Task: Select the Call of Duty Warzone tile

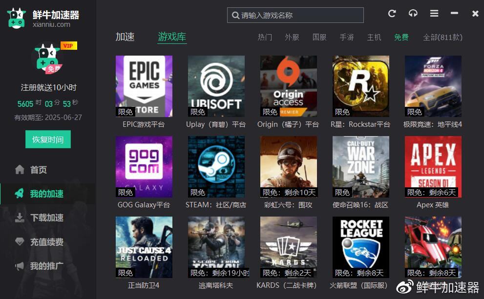Action: 361,167
